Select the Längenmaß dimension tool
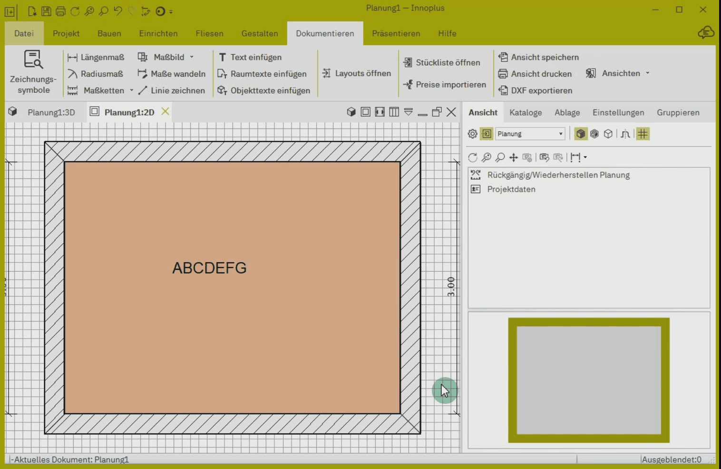This screenshot has height=469, width=721. 96,58
